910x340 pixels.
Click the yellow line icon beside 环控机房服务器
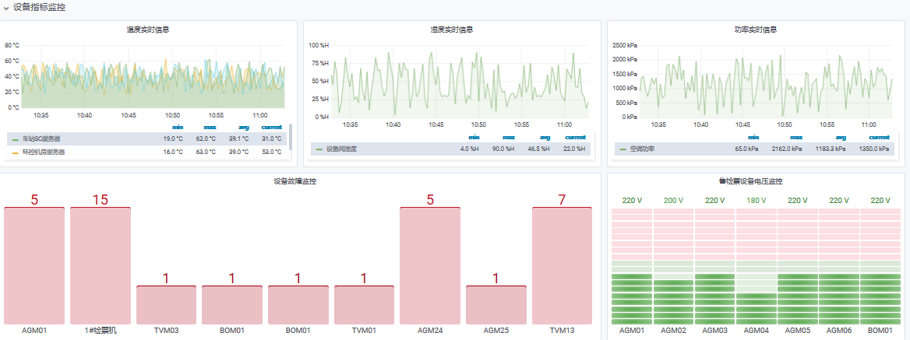click(x=16, y=152)
